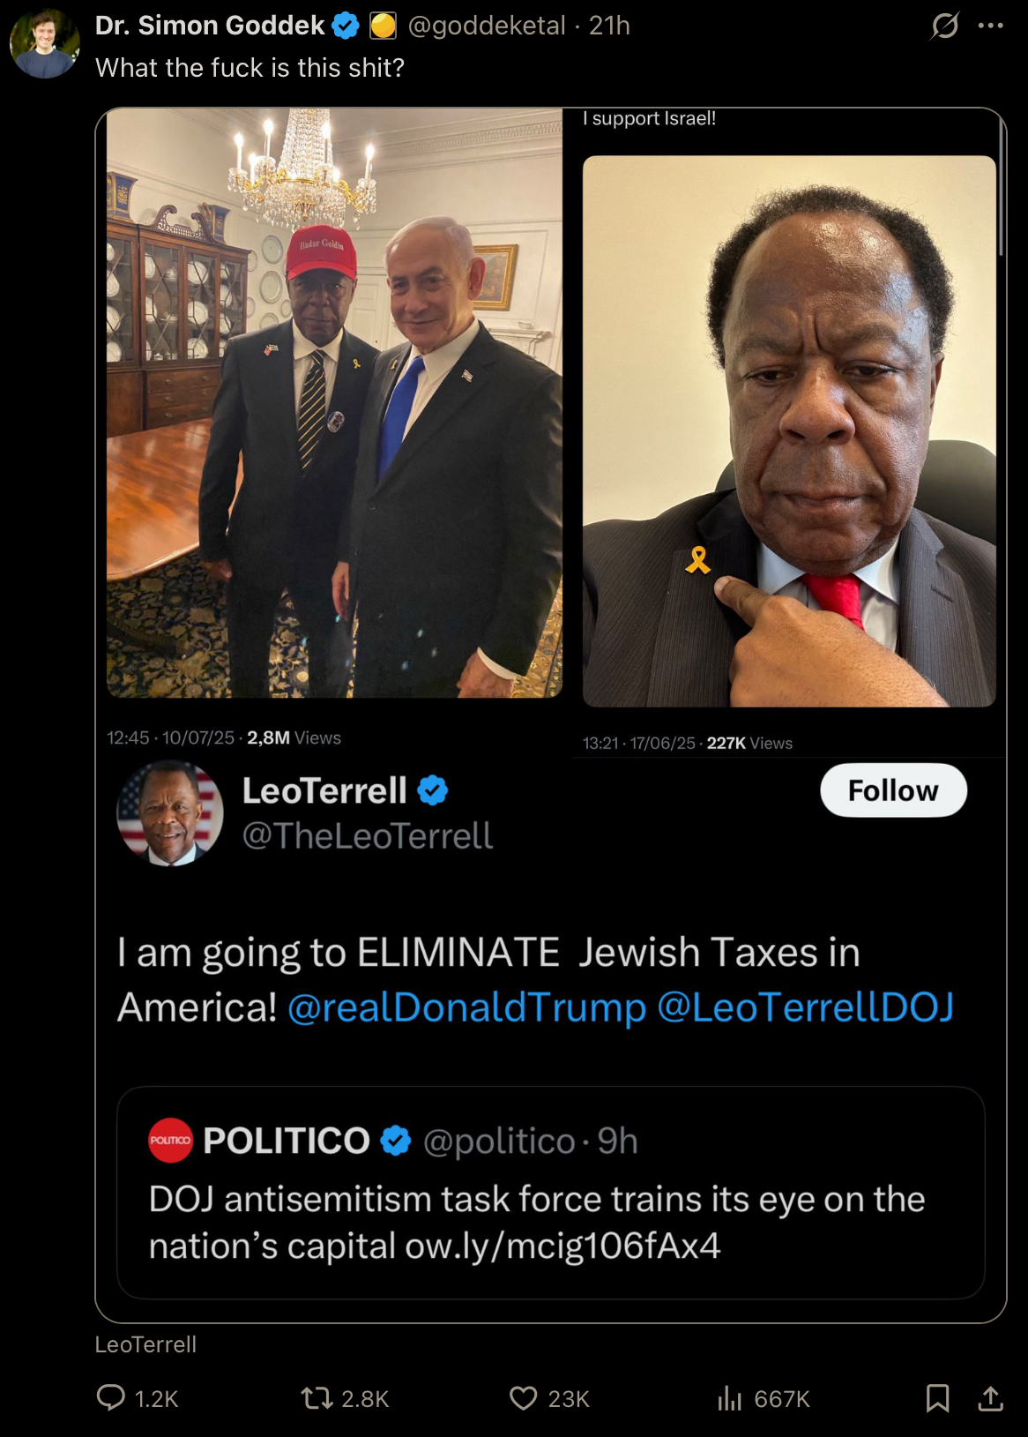Image resolution: width=1028 pixels, height=1437 pixels.
Task: Open the @goddeketal handle link
Action: [487, 26]
